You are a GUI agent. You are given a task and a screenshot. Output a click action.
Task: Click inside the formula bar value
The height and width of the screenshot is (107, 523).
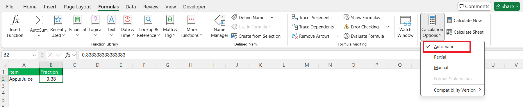(103, 55)
